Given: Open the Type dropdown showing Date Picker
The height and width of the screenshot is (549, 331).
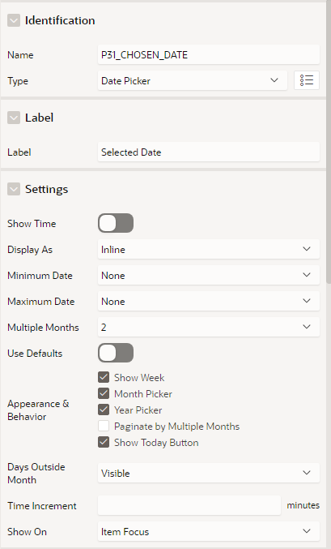Looking at the screenshot, I should click(193, 80).
